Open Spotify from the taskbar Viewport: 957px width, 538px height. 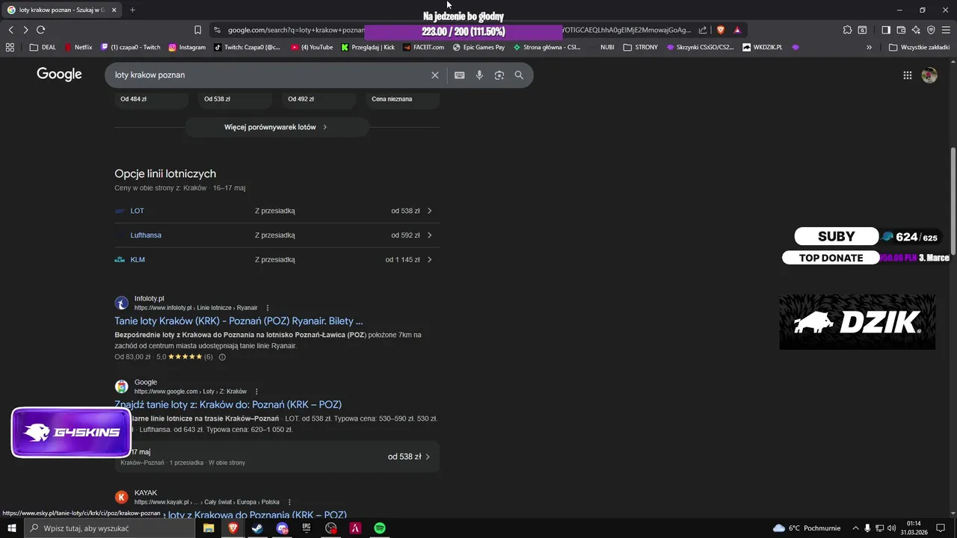click(380, 528)
